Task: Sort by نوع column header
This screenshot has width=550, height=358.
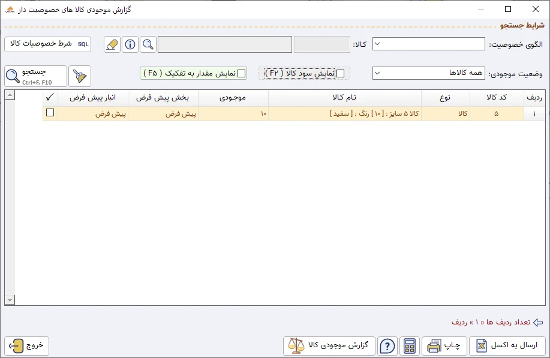Action: coord(446,98)
